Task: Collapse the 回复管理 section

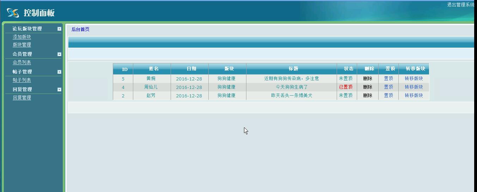Action: [59, 90]
